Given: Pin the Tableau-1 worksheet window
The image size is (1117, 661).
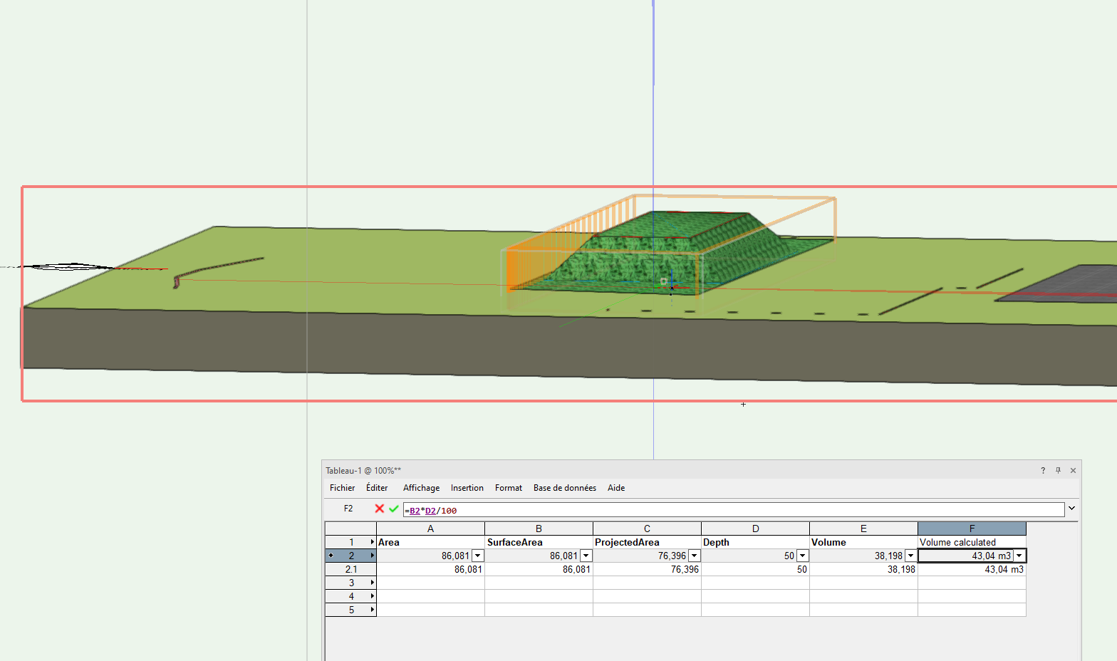Looking at the screenshot, I should (1058, 471).
